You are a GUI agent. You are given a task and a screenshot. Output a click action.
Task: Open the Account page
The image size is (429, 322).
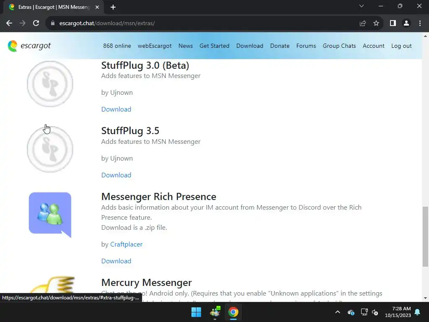[x=373, y=46]
